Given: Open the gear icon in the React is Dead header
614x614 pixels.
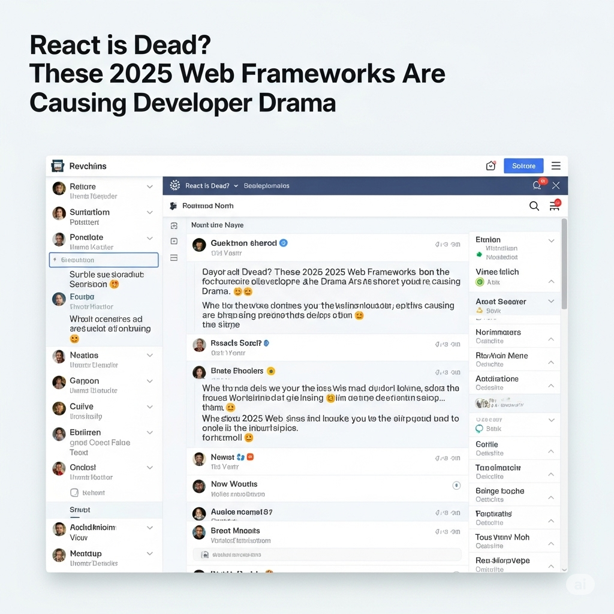Looking at the screenshot, I should [x=174, y=185].
